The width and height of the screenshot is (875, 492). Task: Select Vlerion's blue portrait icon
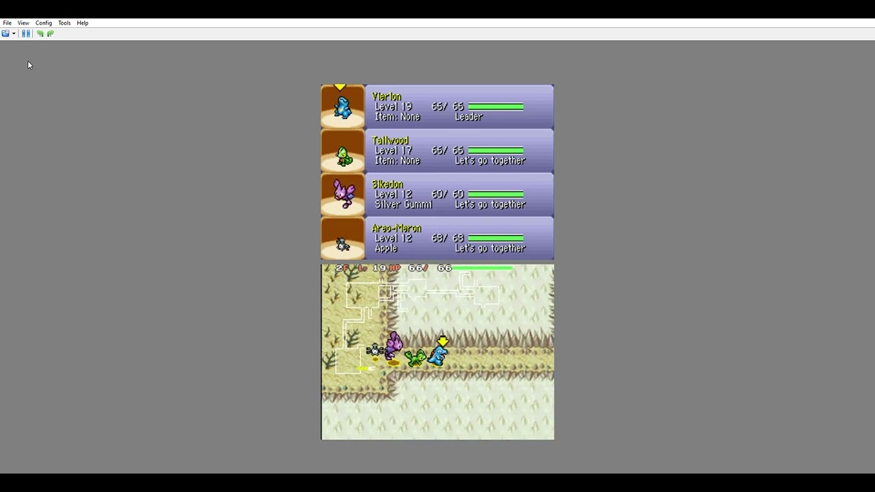pyautogui.click(x=342, y=107)
